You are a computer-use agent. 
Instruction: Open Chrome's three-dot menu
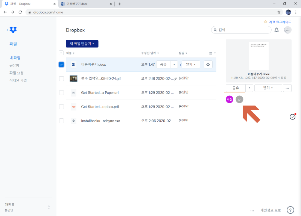point(296,12)
